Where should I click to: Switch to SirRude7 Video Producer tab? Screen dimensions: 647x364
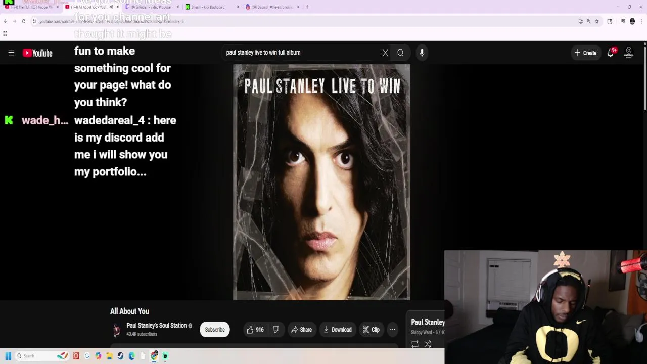pos(152,7)
